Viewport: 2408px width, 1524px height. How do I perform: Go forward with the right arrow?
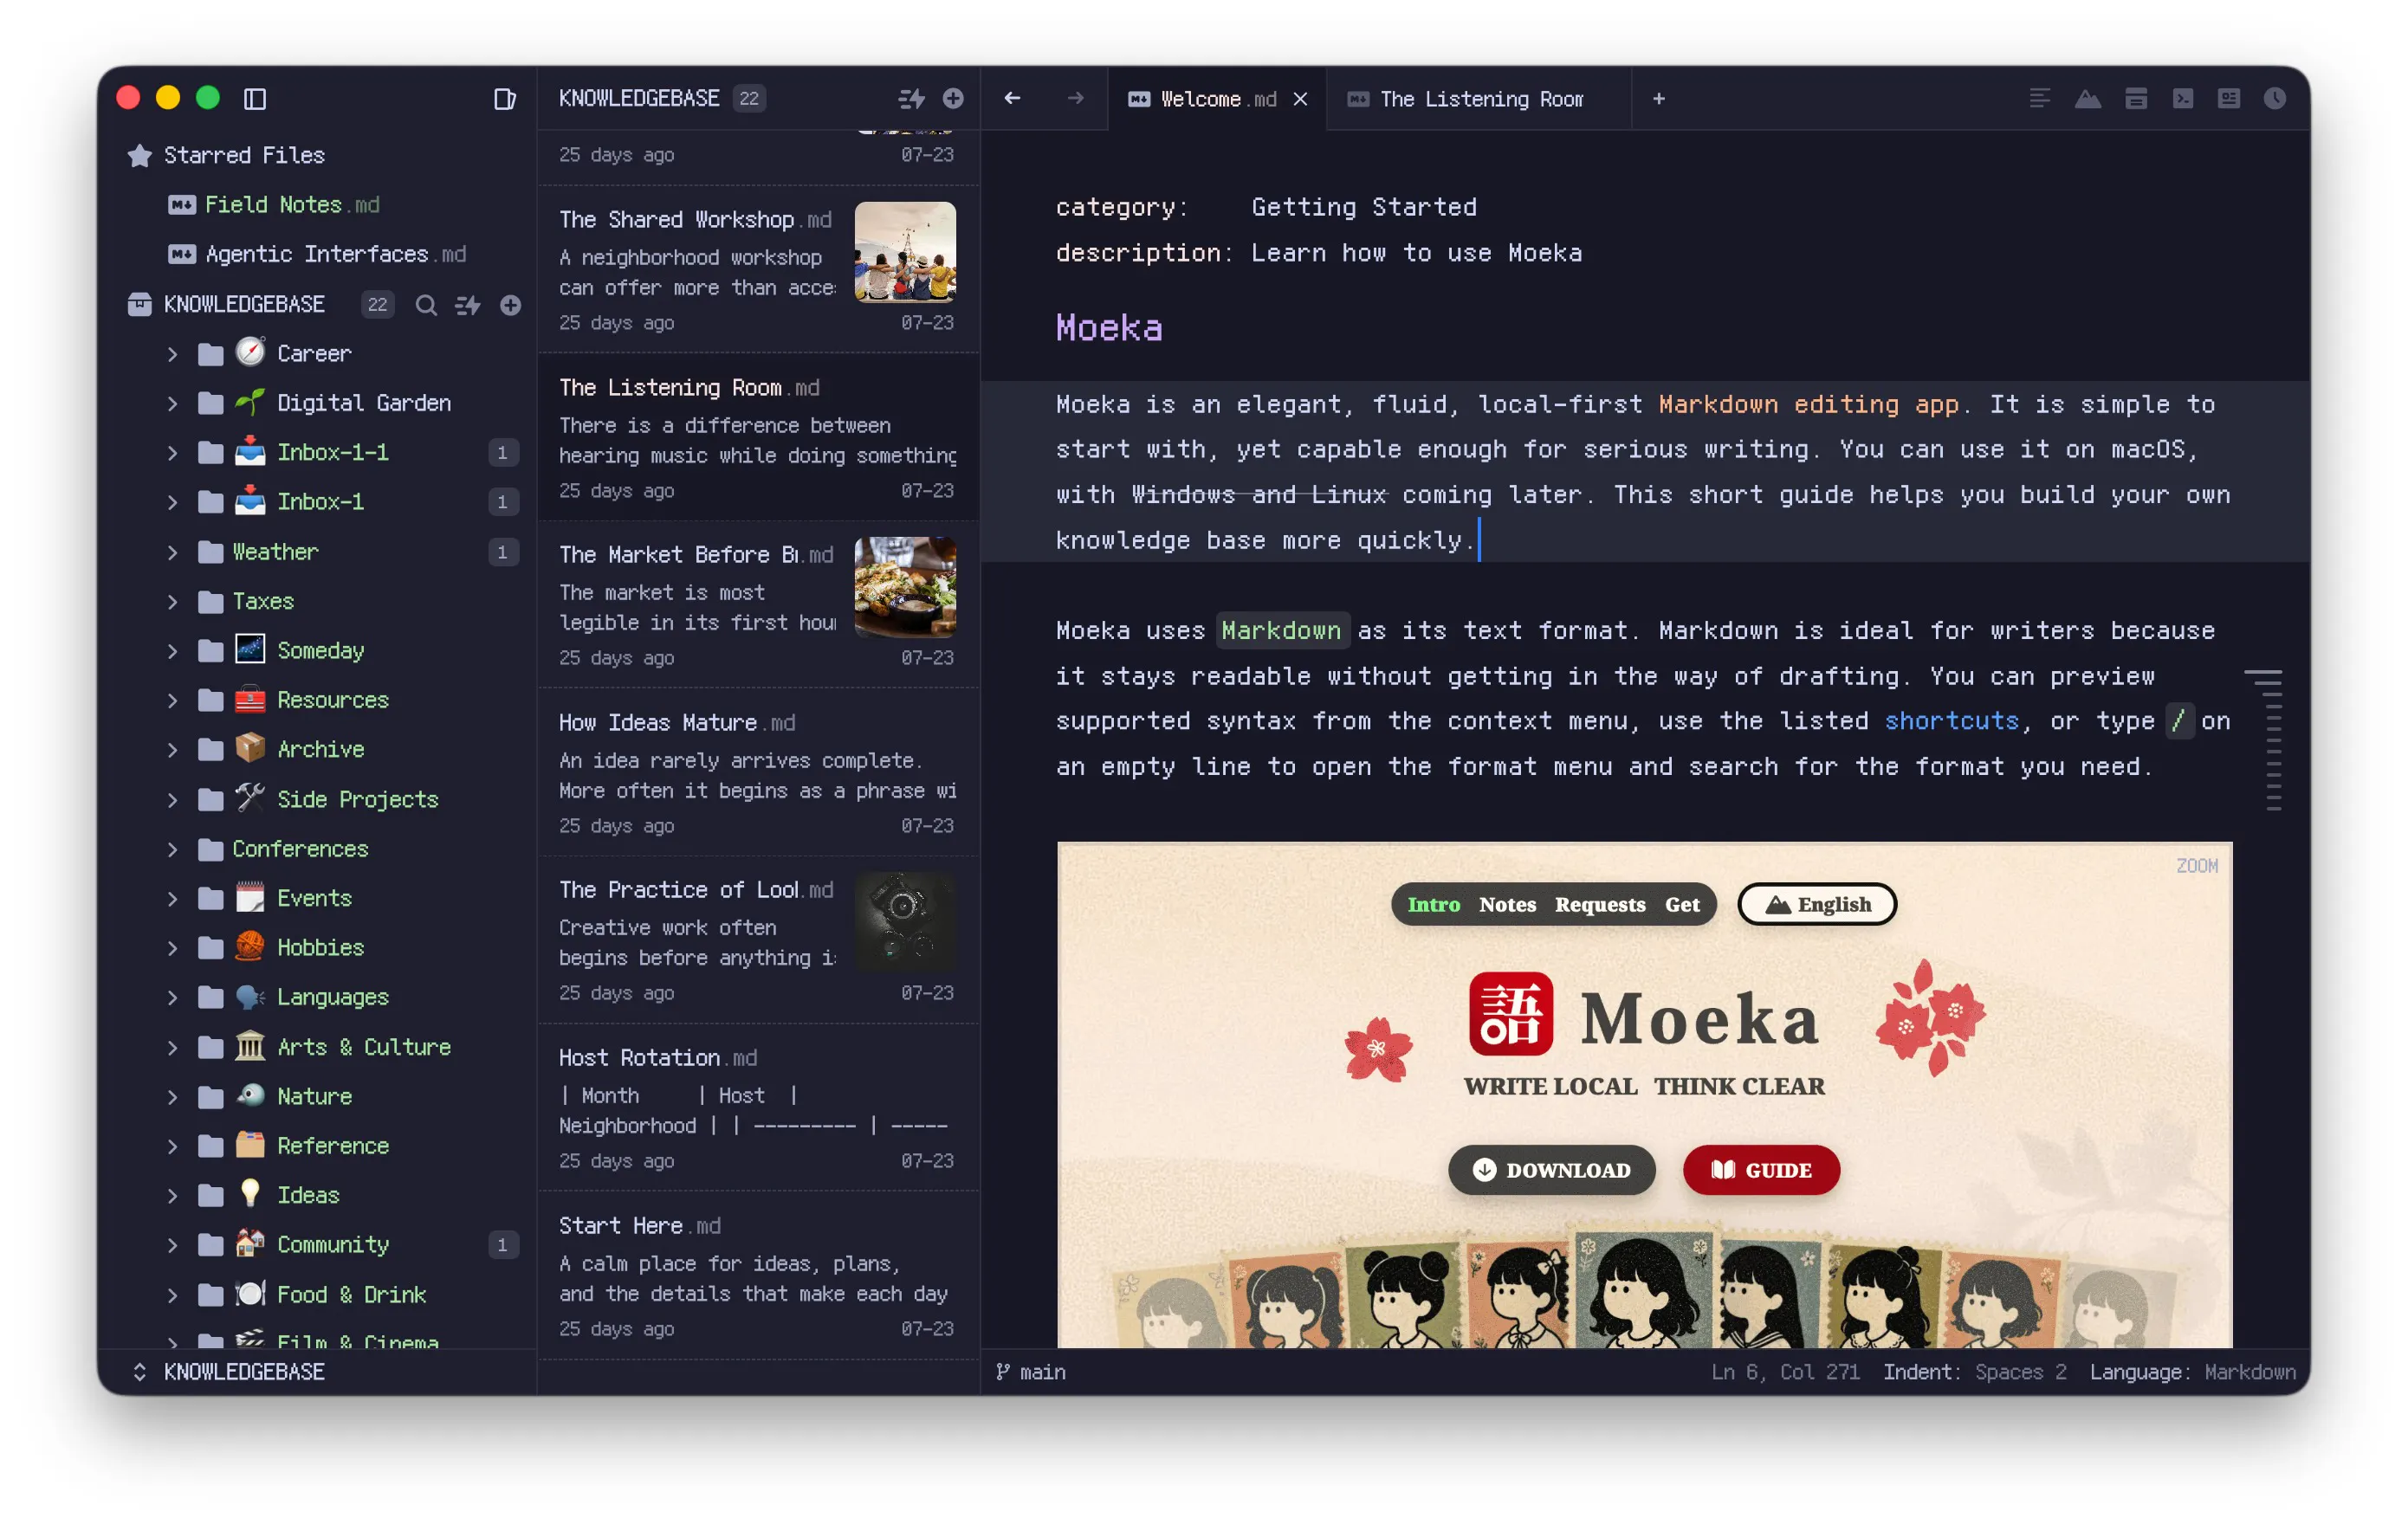click(1076, 98)
